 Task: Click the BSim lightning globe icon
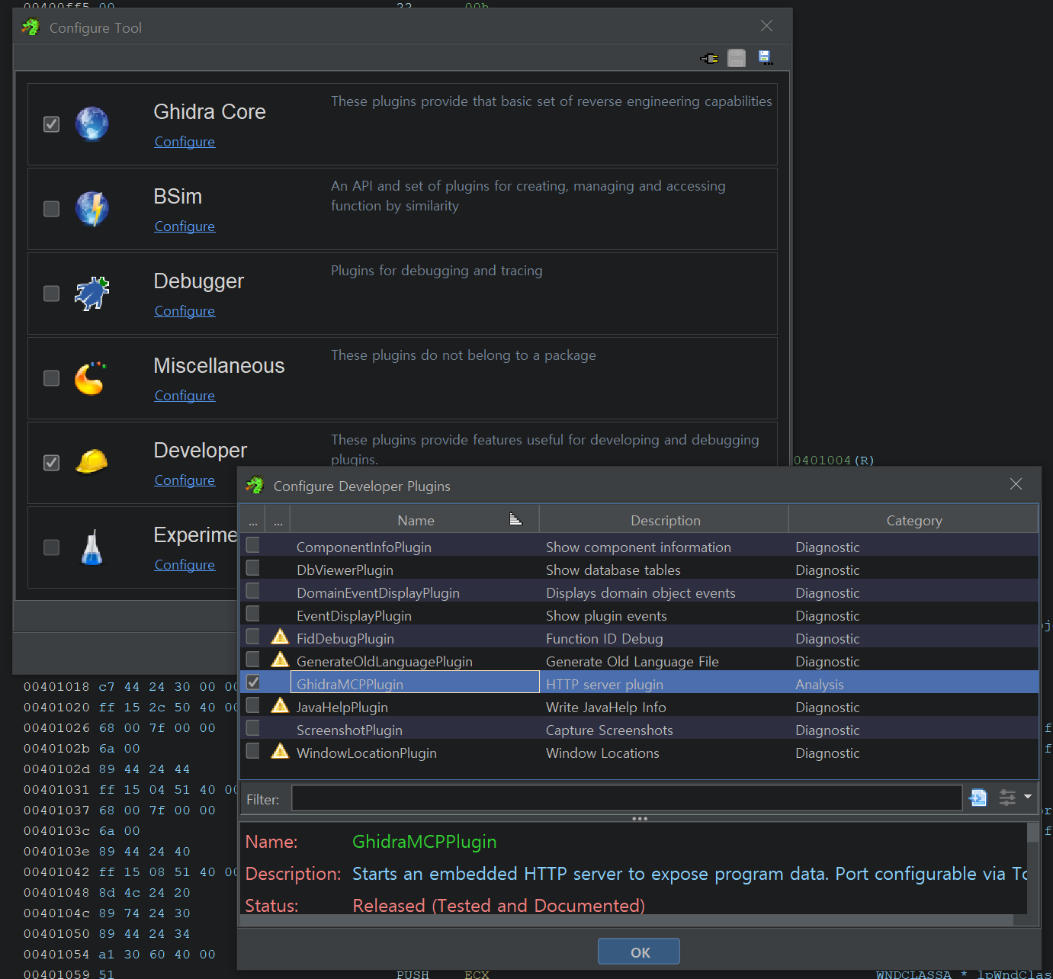(x=92, y=208)
